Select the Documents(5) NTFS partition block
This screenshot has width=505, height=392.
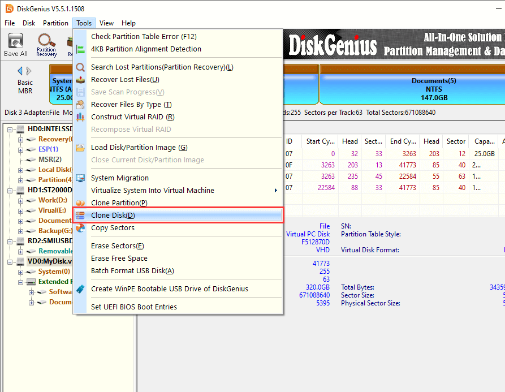click(x=412, y=89)
